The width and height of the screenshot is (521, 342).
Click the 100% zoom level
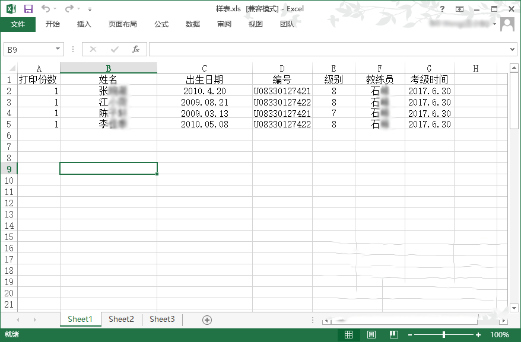pos(500,335)
